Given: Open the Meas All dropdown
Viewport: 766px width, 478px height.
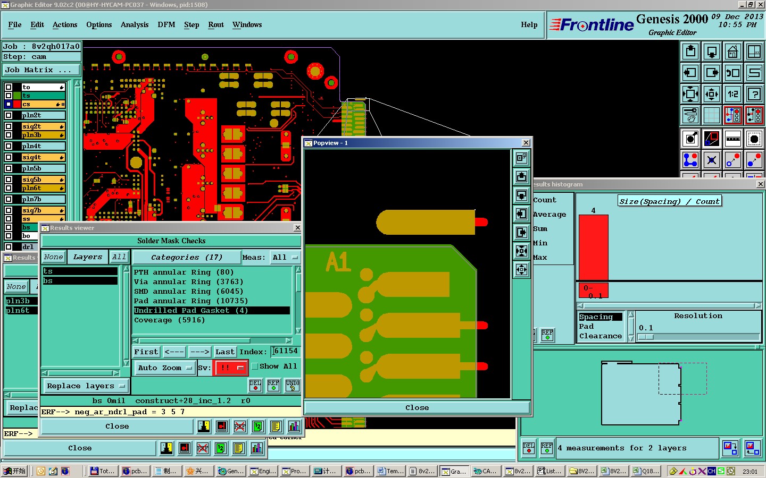Looking at the screenshot, I should click(285, 258).
